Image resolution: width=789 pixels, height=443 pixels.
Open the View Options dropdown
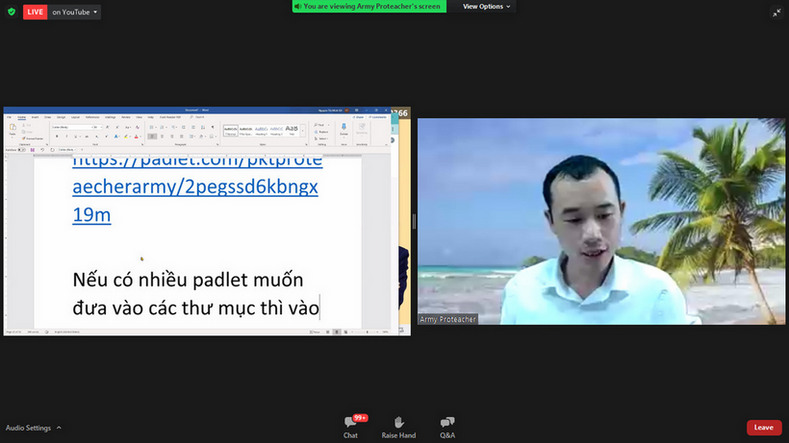point(486,7)
